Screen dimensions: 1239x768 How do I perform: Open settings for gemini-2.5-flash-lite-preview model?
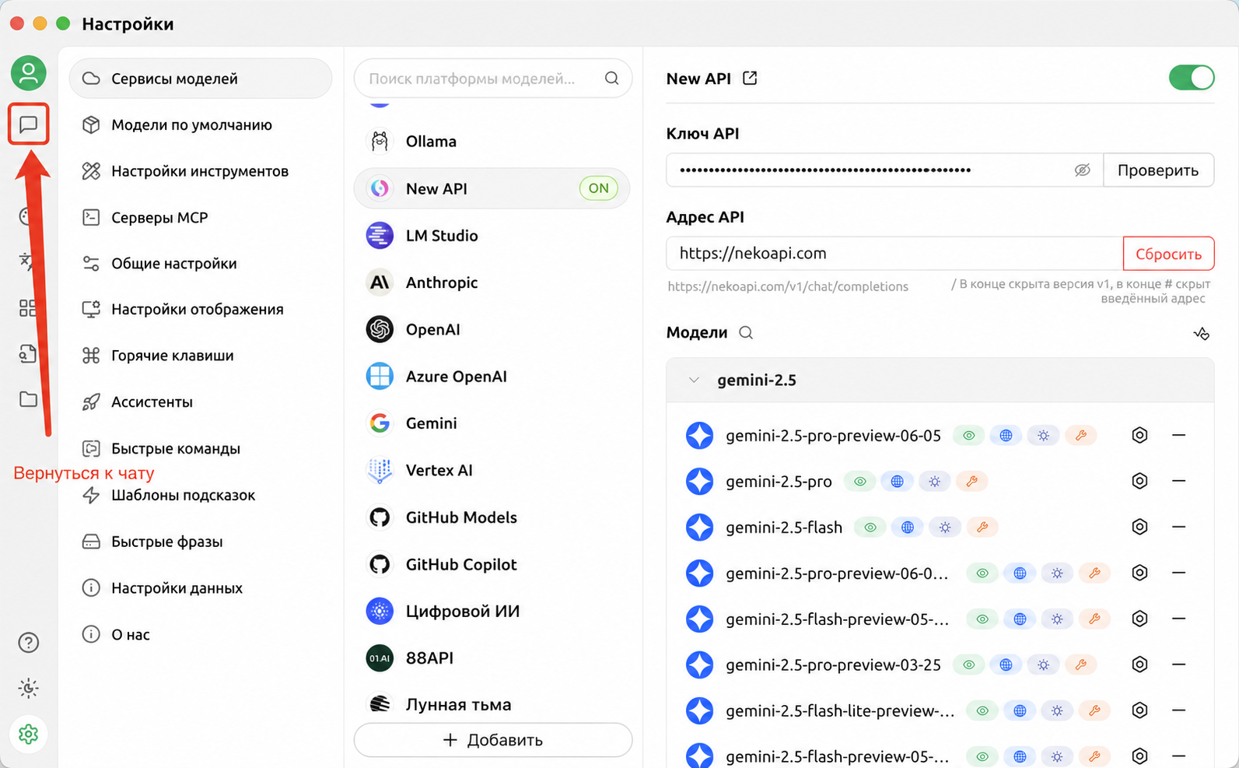click(x=1139, y=710)
